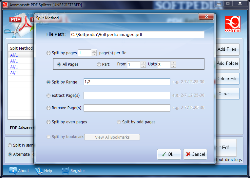Click Add Folder in the main window
The width and height of the screenshot is (250, 178).
tap(227, 63)
